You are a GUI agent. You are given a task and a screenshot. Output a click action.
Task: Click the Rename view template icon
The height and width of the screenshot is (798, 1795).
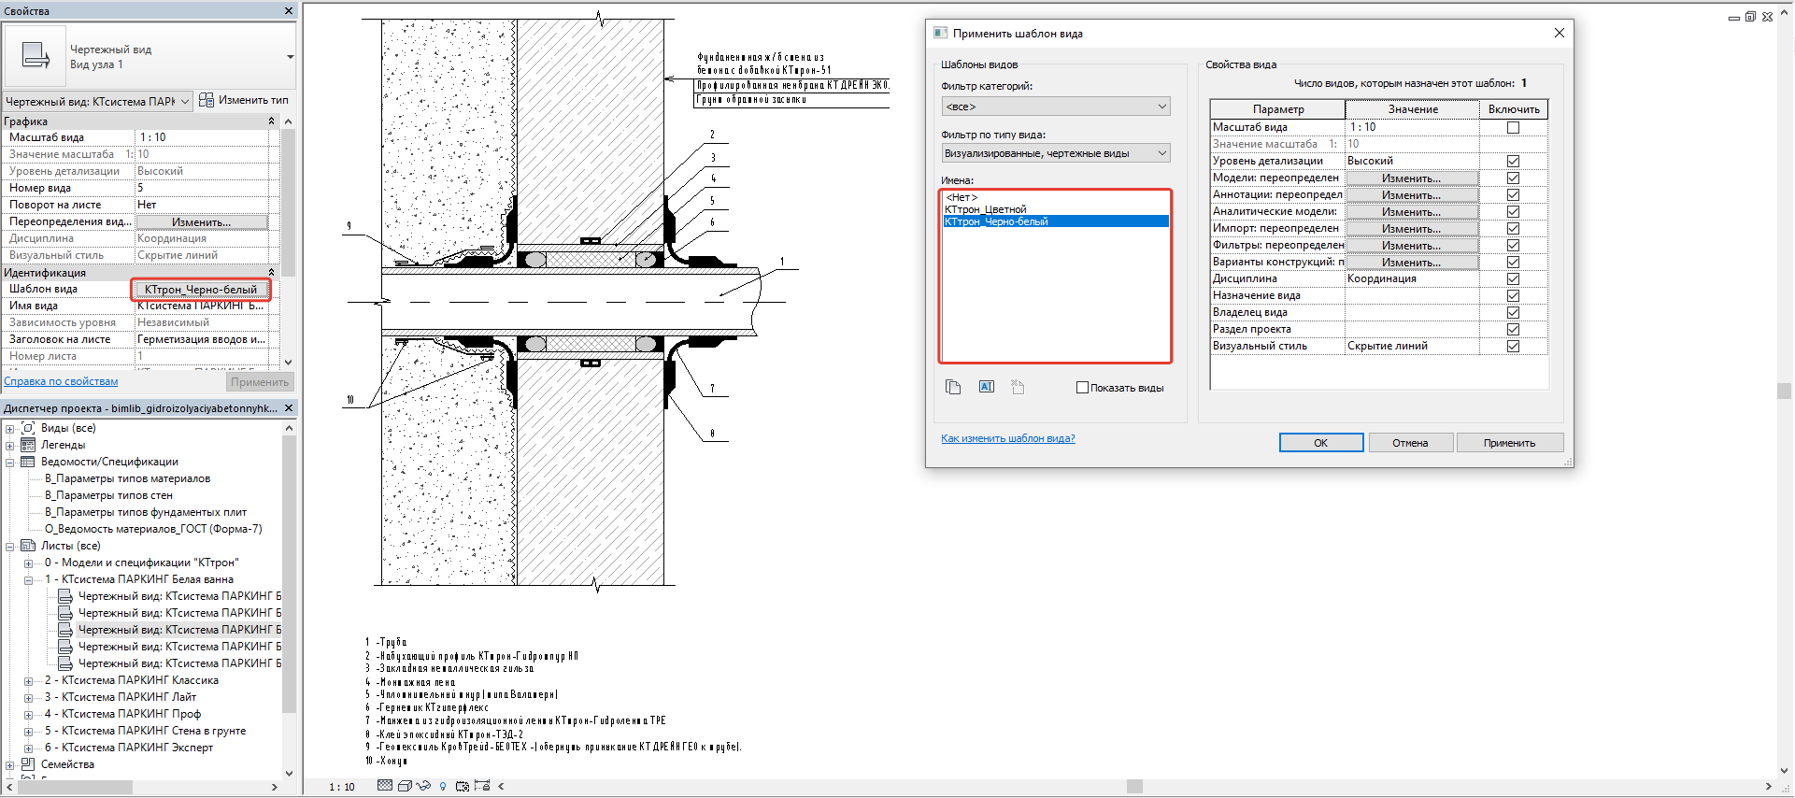(987, 387)
